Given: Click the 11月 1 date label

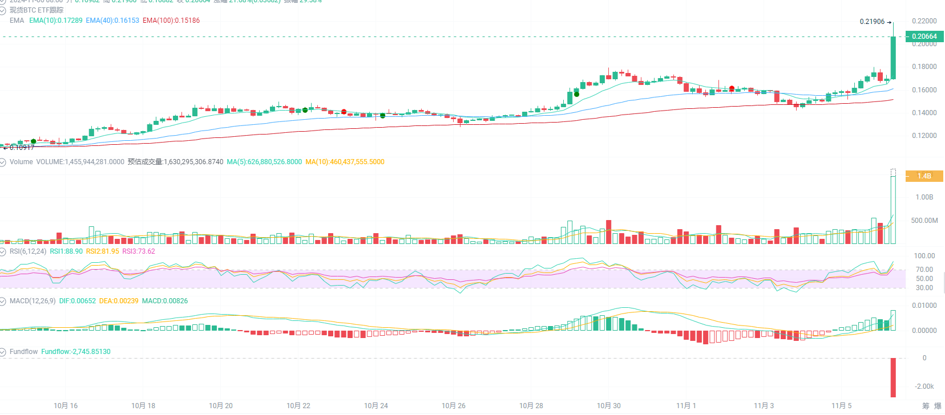Looking at the screenshot, I should 686,406.
